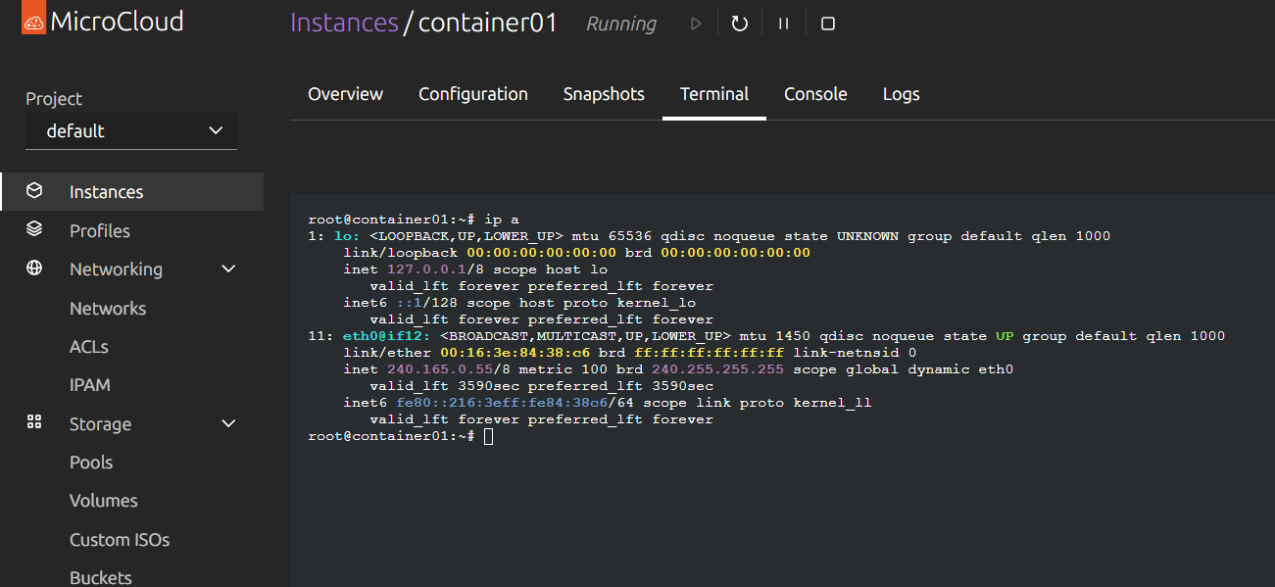Click the 'ip a' command text
This screenshot has height=587, width=1275.
pyautogui.click(x=502, y=220)
